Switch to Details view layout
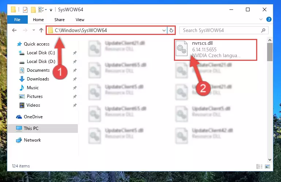Image resolution: width=281 pixels, height=182 pixels. [259, 166]
